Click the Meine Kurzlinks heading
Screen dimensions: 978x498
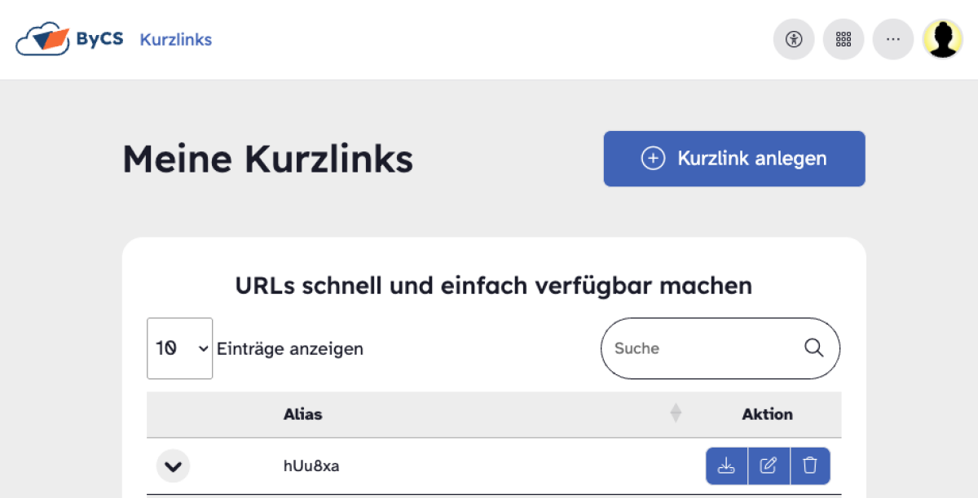267,159
